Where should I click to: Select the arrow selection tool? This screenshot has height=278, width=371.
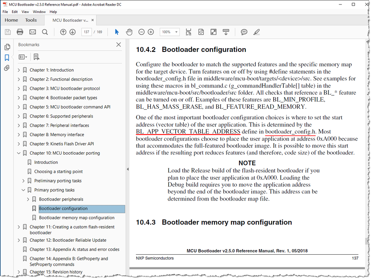(x=117, y=32)
